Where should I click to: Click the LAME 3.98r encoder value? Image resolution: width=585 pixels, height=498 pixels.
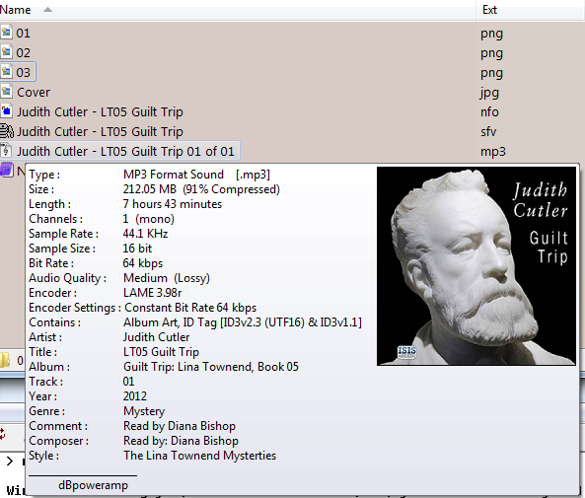point(152,293)
